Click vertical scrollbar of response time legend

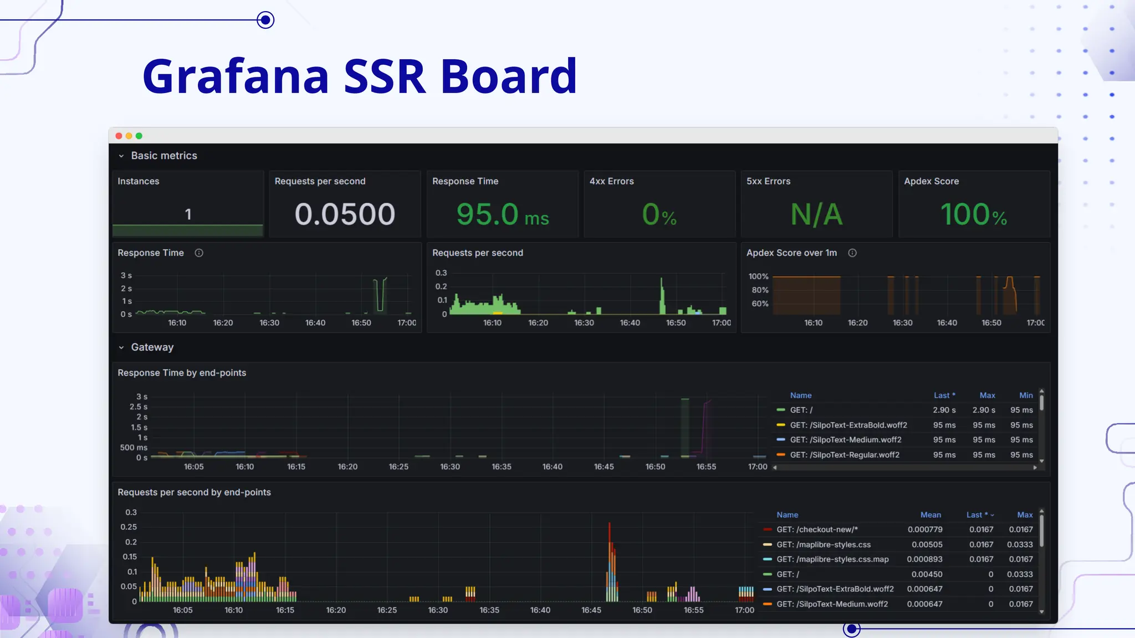[1041, 402]
